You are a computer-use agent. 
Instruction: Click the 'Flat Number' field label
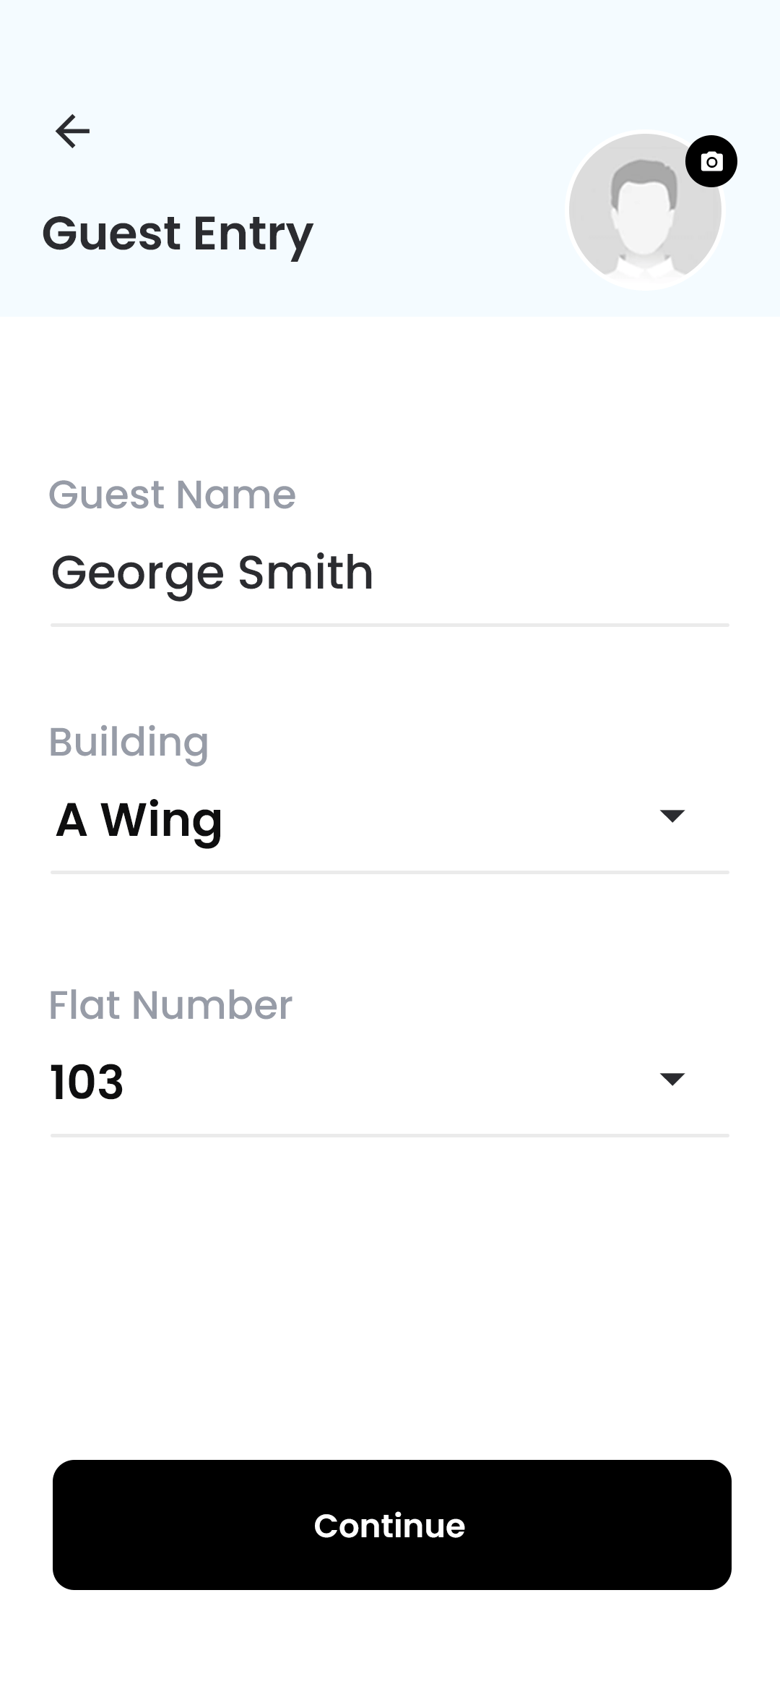click(x=170, y=1005)
